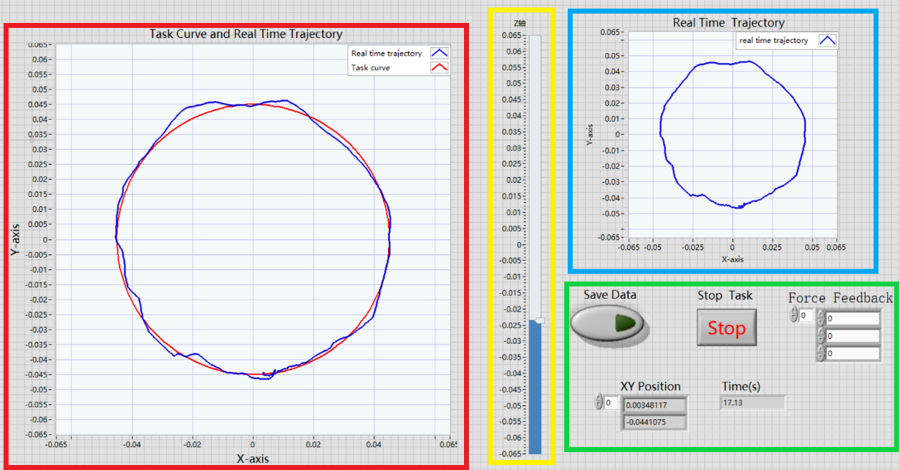The height and width of the screenshot is (470, 900).
Task: Click down arrow of third Force Feedback value
Action: point(821,357)
